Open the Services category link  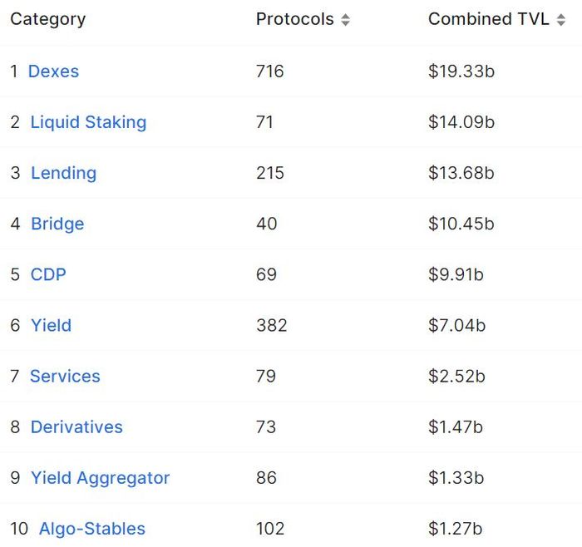(x=65, y=377)
